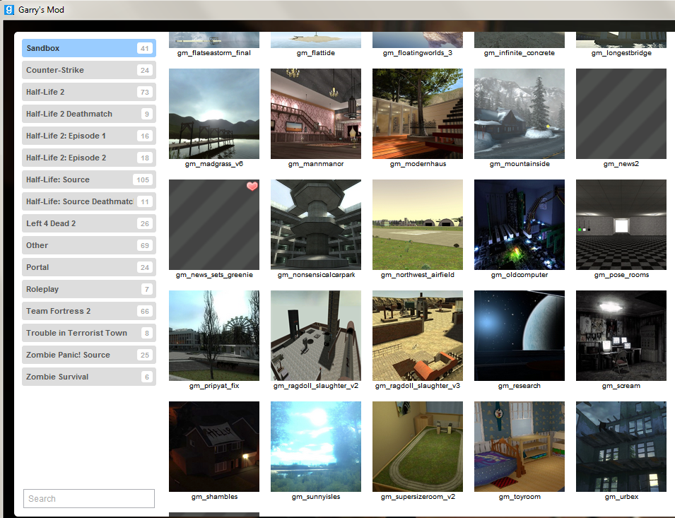Select the gm_mountainside snowy map
This screenshot has width=675, height=518.
point(520,114)
